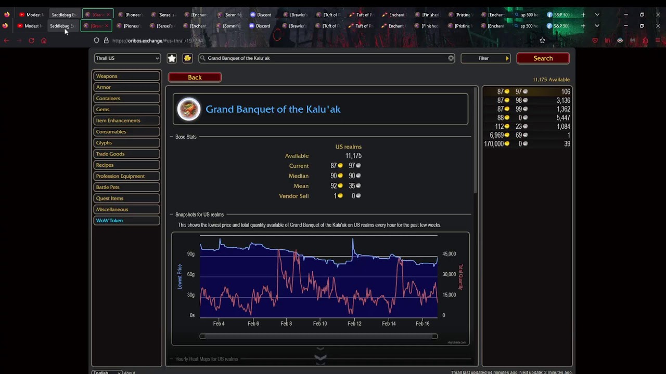This screenshot has width=666, height=374.
Task: Click the gold coins icon button beside search
Action: pyautogui.click(x=188, y=58)
